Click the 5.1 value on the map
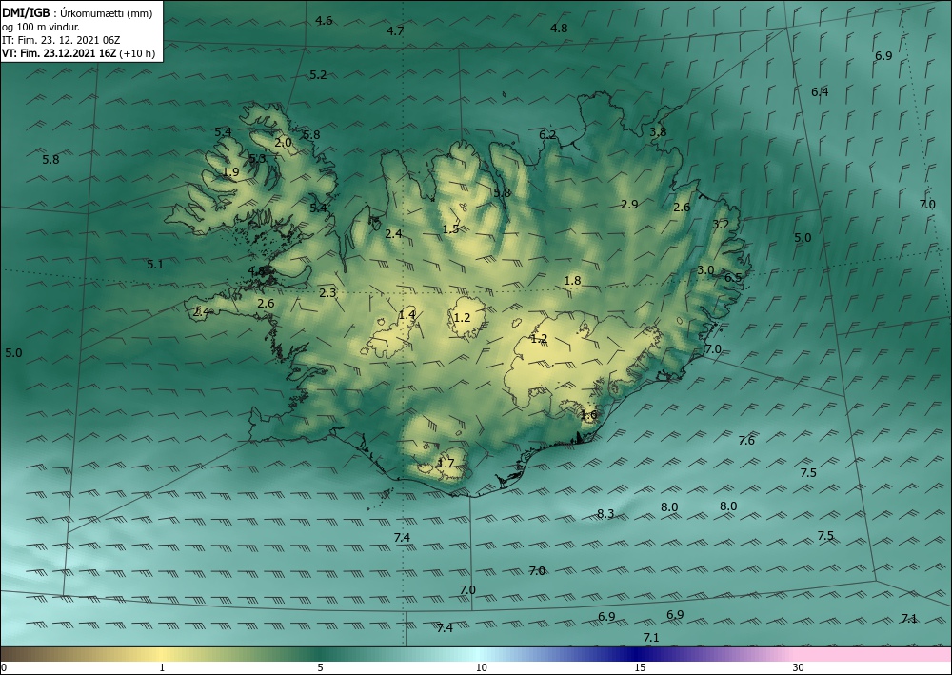Viewport: 952px width, 675px height. (155, 264)
